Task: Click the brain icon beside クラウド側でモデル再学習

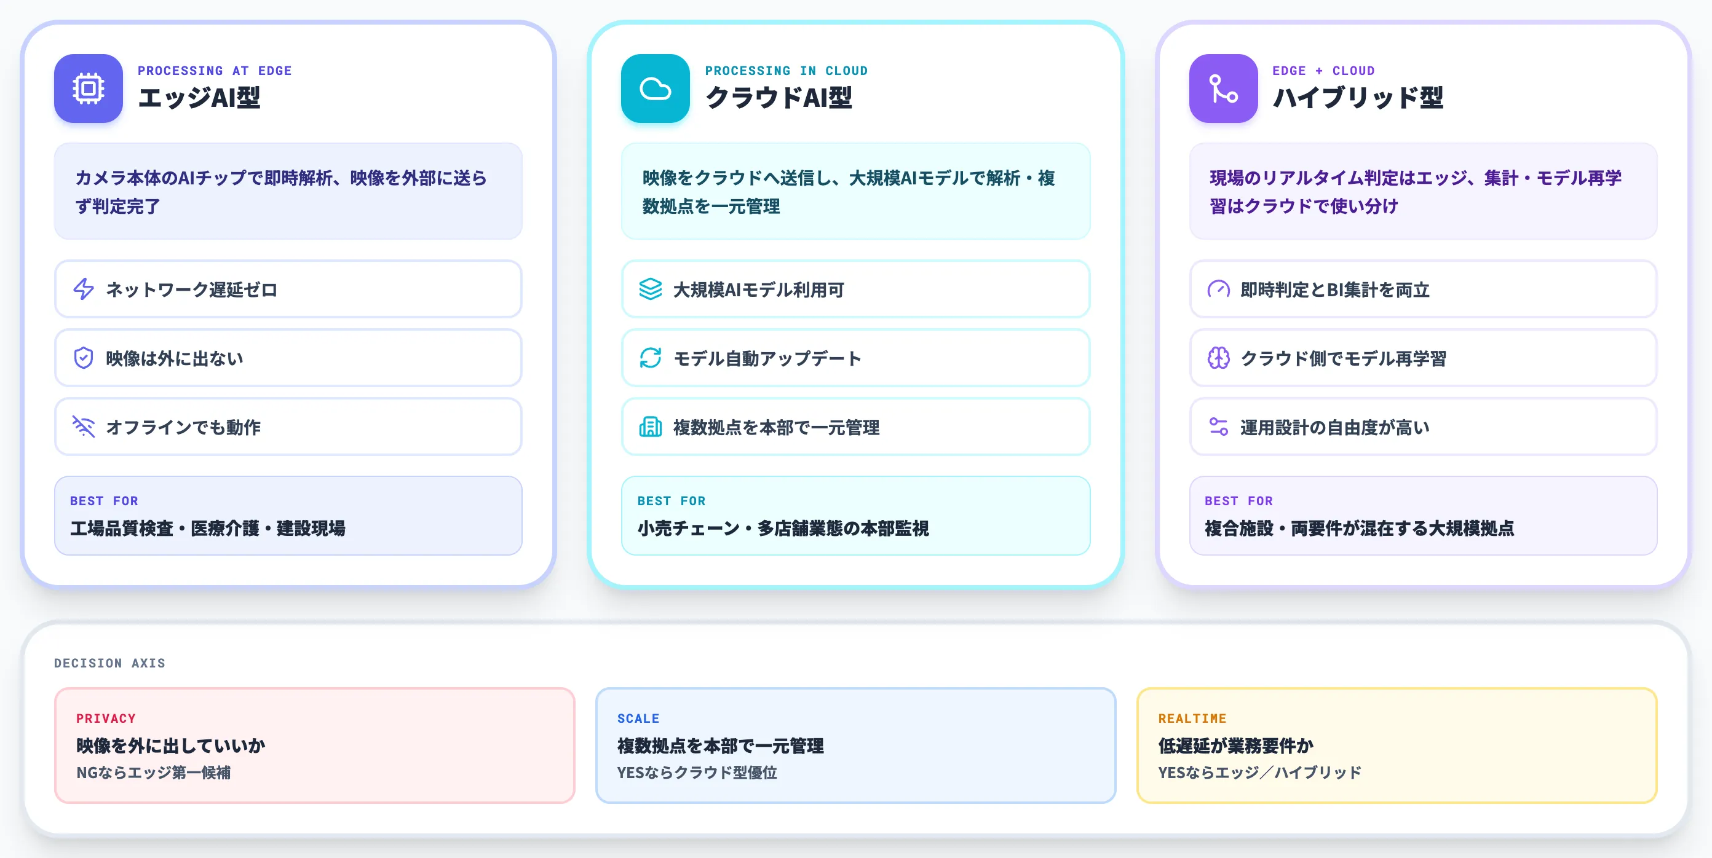Action: (x=1218, y=358)
